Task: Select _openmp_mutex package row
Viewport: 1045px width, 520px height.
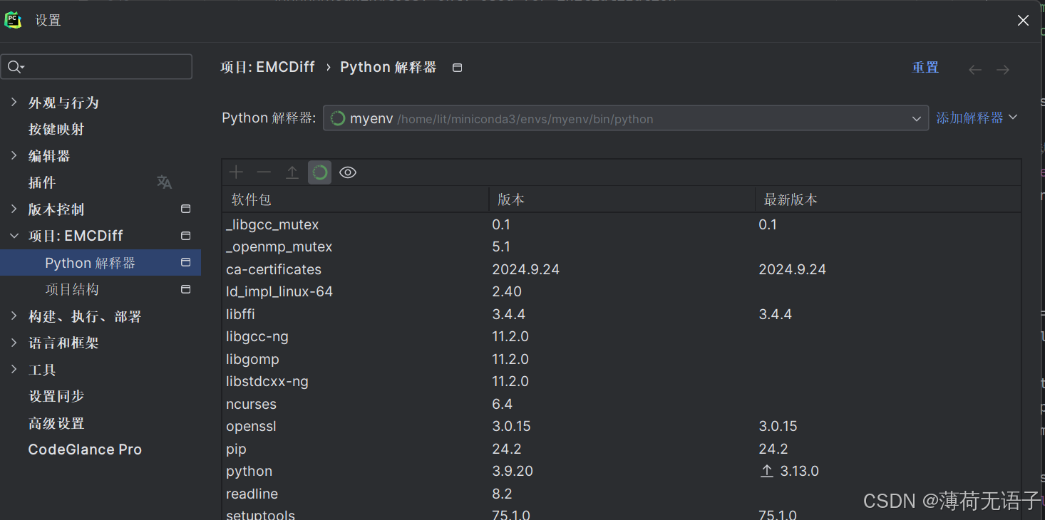Action: [x=622, y=246]
